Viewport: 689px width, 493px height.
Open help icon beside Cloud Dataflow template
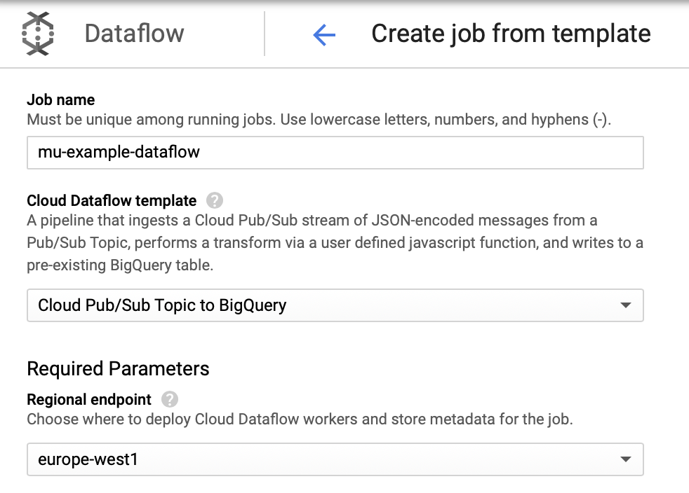click(x=215, y=201)
